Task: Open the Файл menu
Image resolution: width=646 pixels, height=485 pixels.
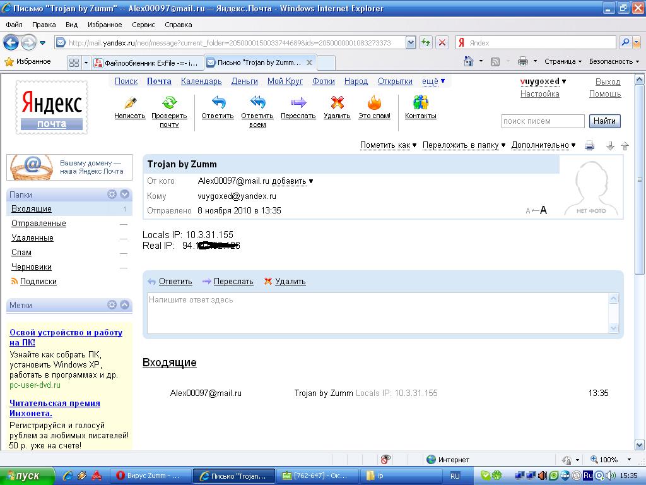Action: click(14, 25)
